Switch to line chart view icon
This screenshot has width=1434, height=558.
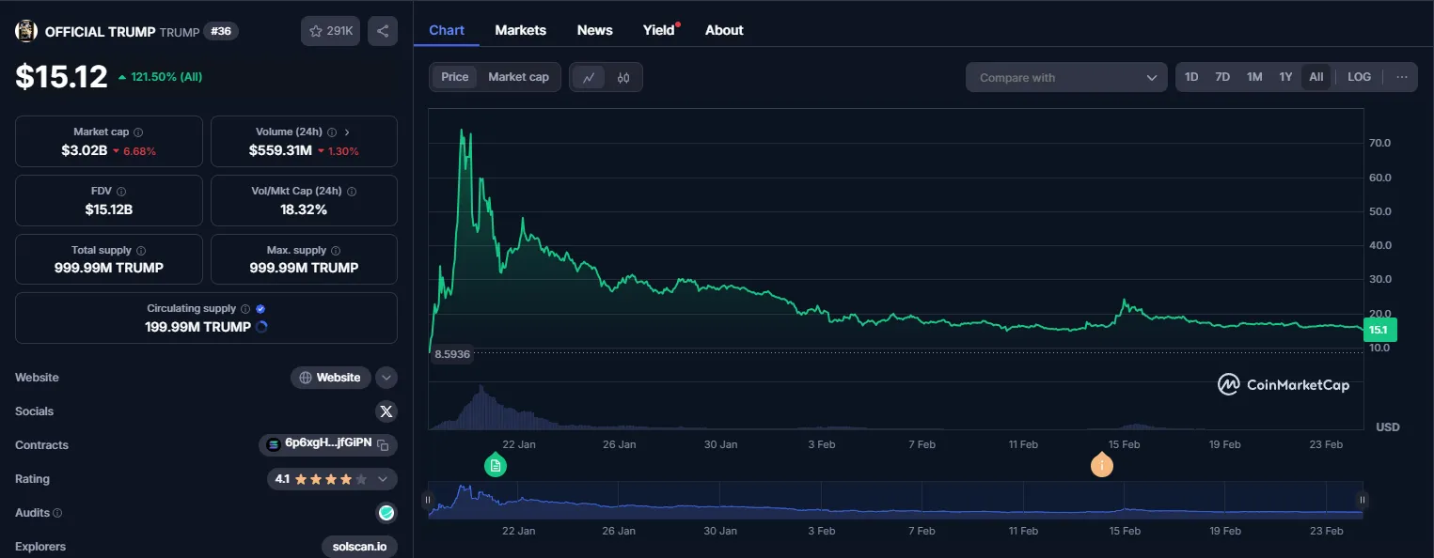click(589, 77)
